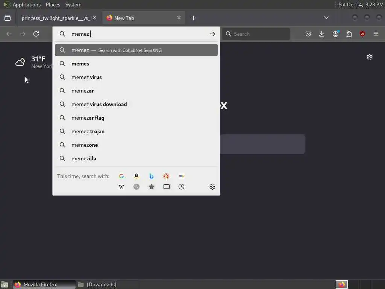Open the Firefox hamburger application menu
385x289 pixels.
coord(376,34)
